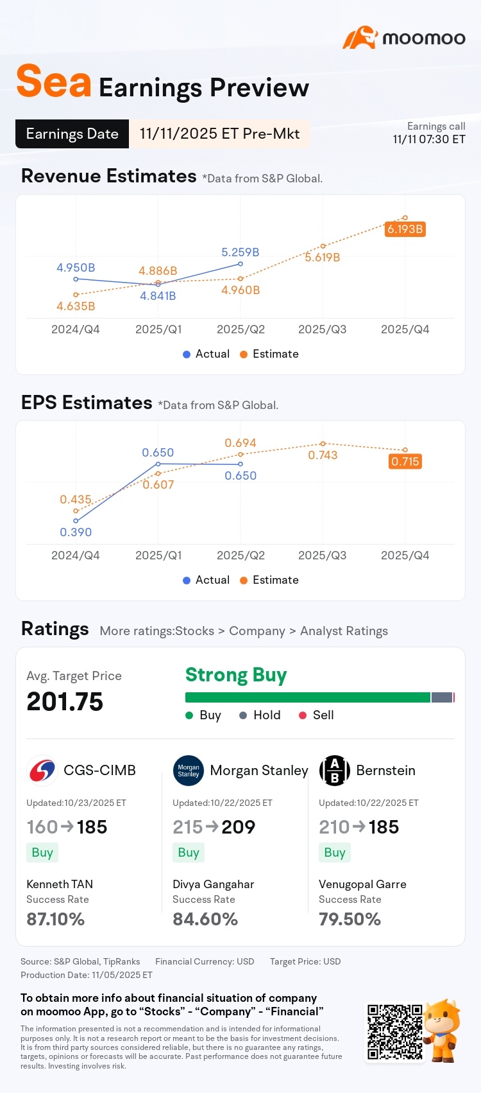
Task: Select the 6.193B revenue estimate label
Action: point(405,229)
